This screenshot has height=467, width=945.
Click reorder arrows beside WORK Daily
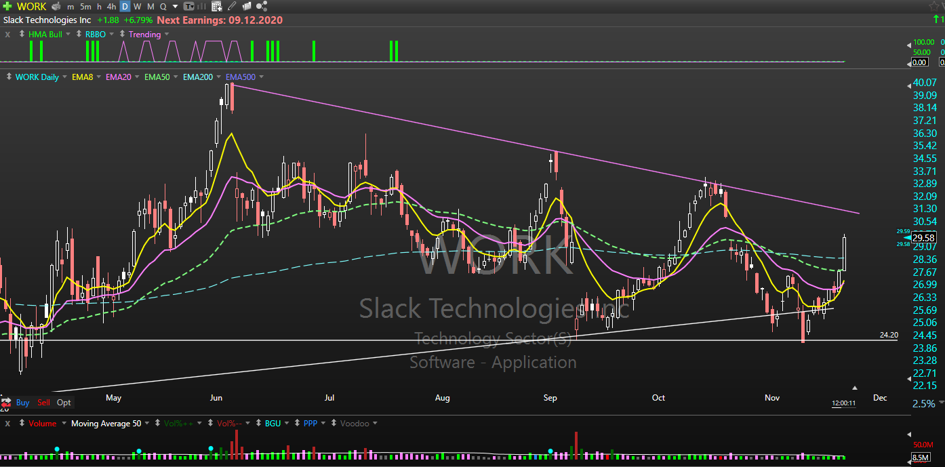pos(9,77)
